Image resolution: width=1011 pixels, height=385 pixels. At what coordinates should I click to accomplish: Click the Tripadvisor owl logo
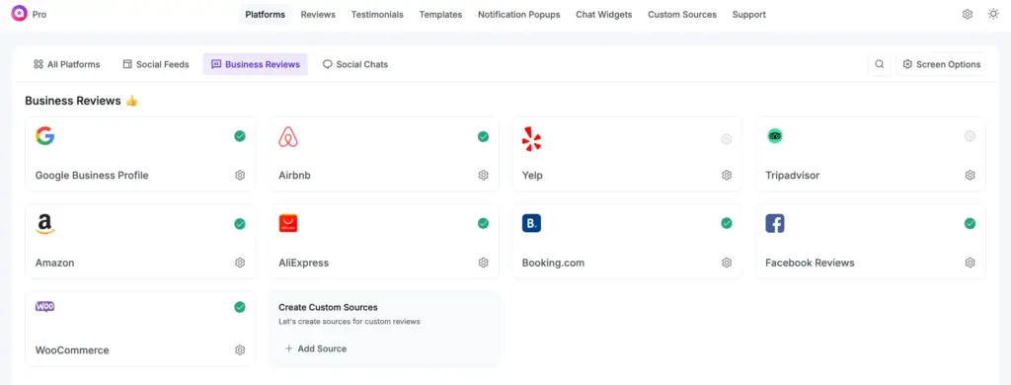click(x=775, y=136)
